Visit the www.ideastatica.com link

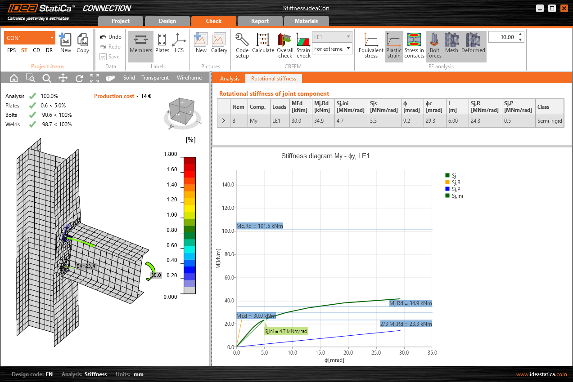[x=541, y=374]
